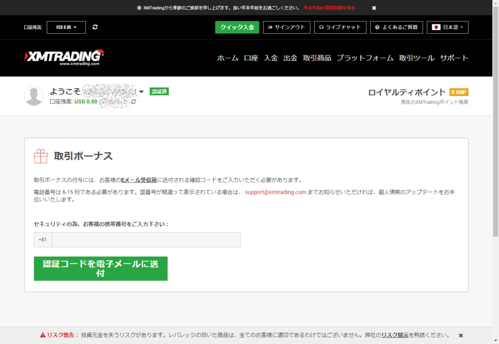Click the 現在のXMTradingポイント残高 text
Screen dimensions: 499x344
pyautogui.click(x=434, y=102)
